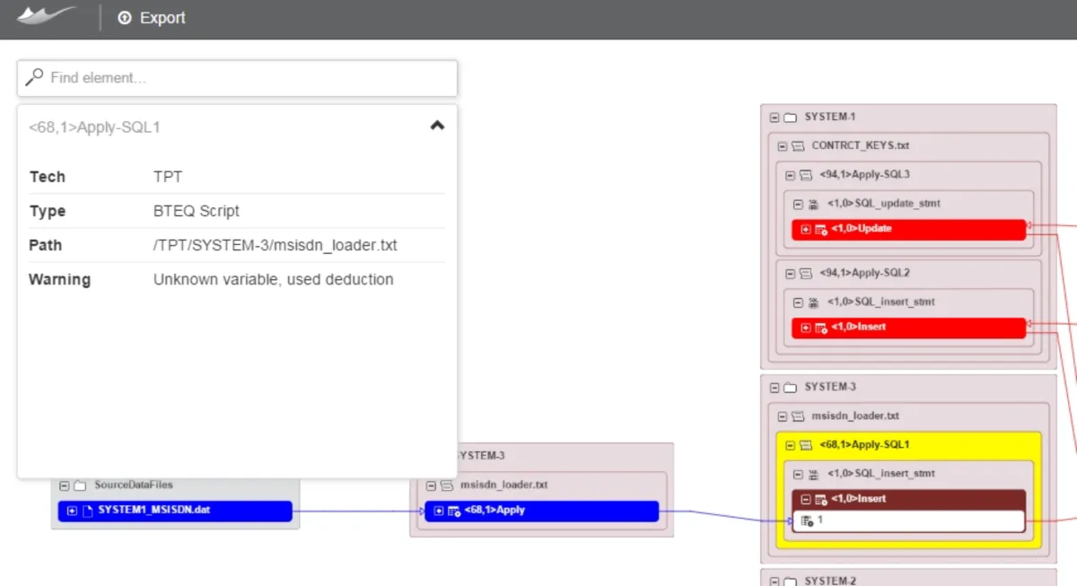
Task: Collapse the SQL_update_stmt node
Action: [798, 204]
